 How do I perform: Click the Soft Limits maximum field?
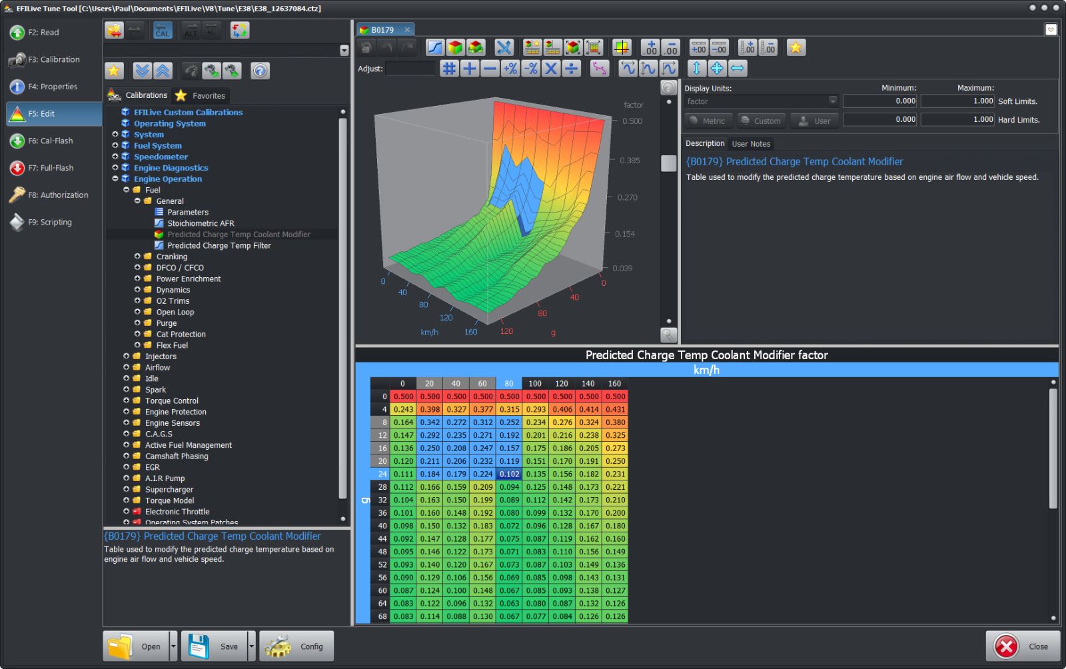pyautogui.click(x=957, y=101)
